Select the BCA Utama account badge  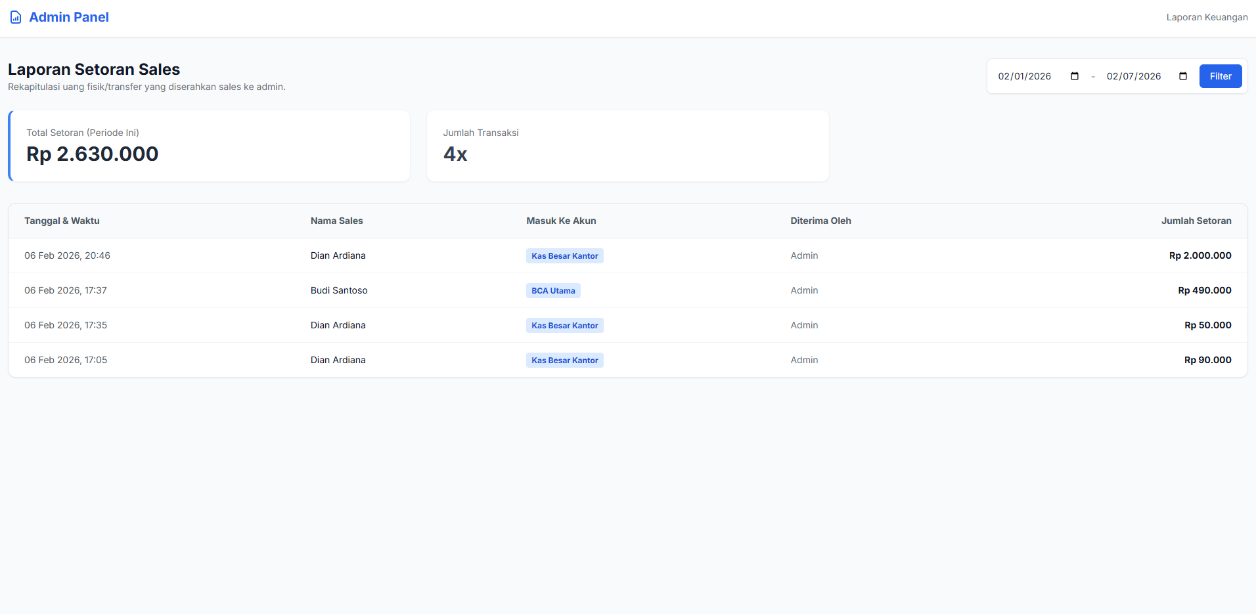(x=553, y=290)
